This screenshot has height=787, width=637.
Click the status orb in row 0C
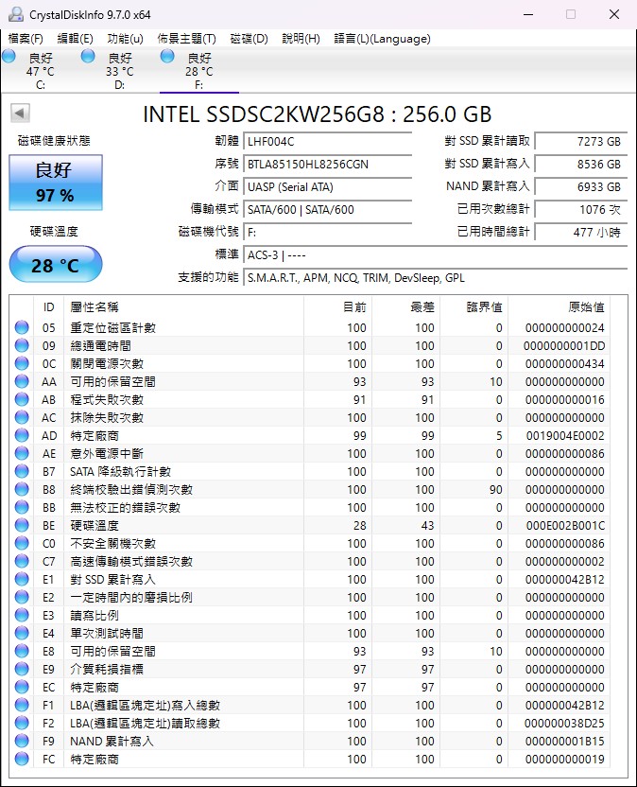click(x=22, y=363)
